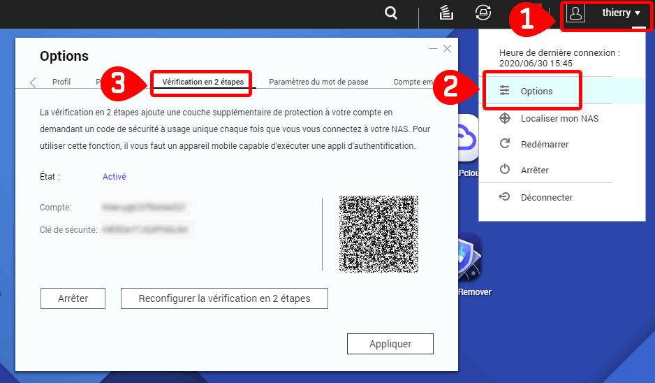Click the Clé de sécurité field
This screenshot has width=655, height=383.
click(146, 229)
